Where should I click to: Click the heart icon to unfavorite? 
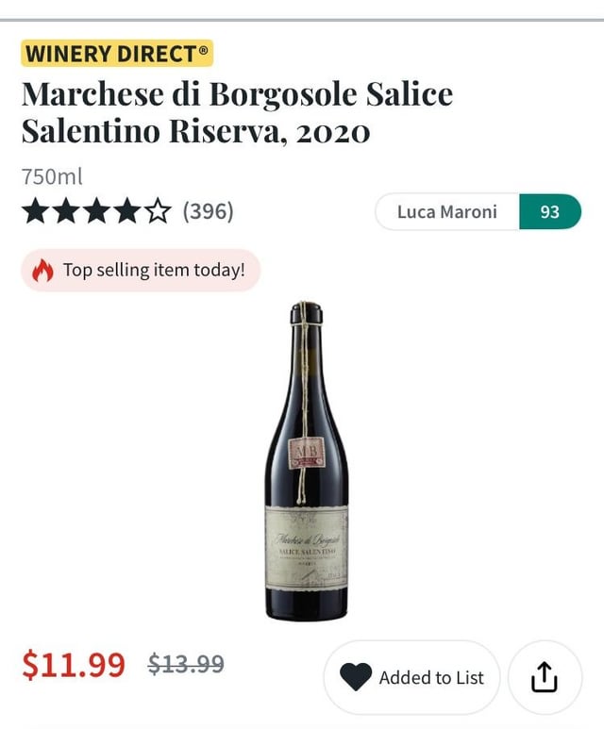tap(356, 677)
